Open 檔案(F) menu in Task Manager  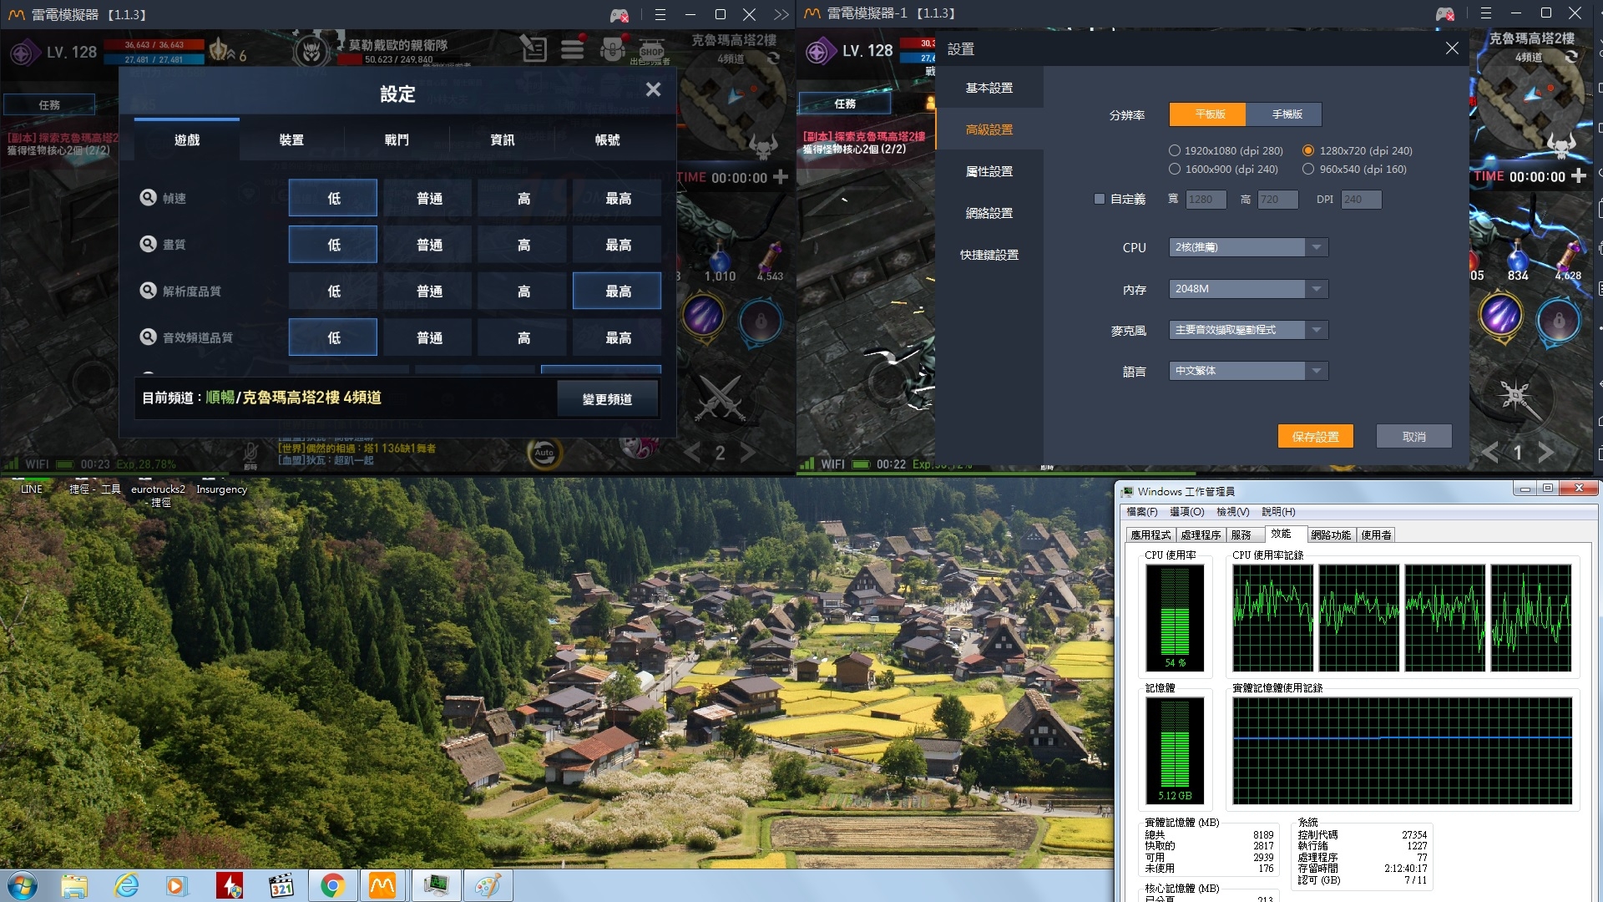click(1141, 512)
